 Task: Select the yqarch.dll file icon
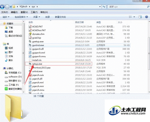point(30,79)
